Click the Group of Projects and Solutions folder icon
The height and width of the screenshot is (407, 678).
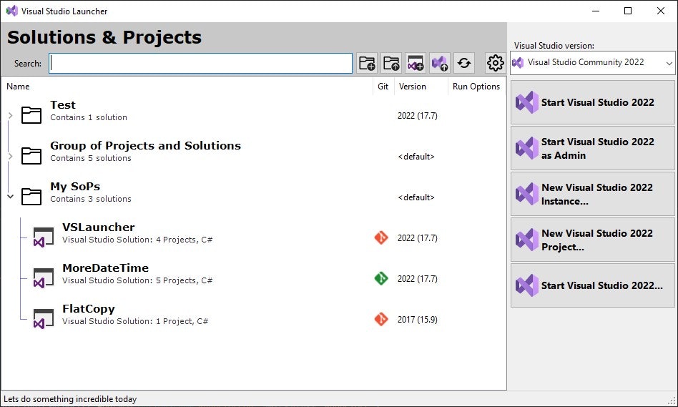click(x=31, y=156)
